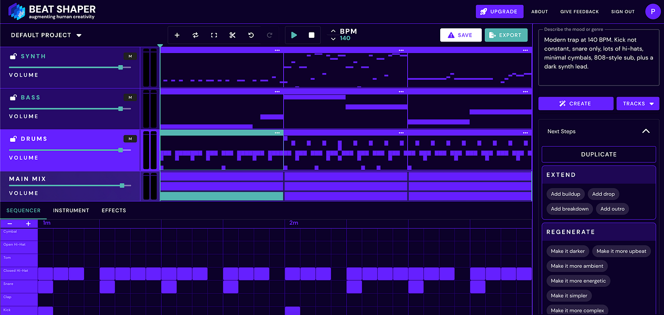
Task: Open options menu of last Synth clip
Action: [525, 50]
